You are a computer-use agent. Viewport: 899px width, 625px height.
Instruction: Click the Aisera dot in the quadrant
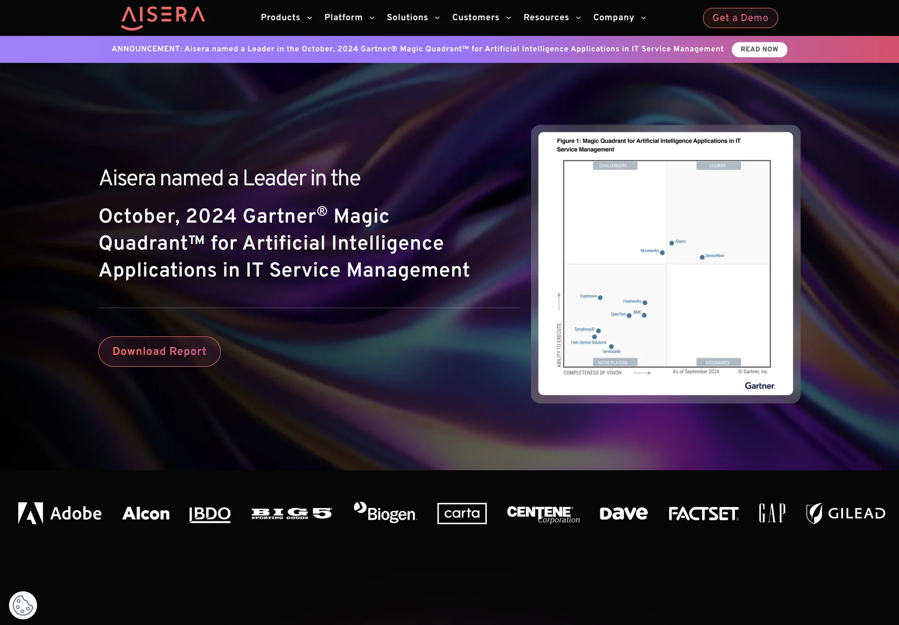(x=671, y=243)
